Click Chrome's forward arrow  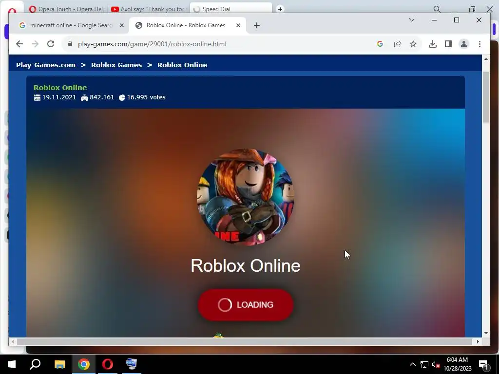coord(35,44)
